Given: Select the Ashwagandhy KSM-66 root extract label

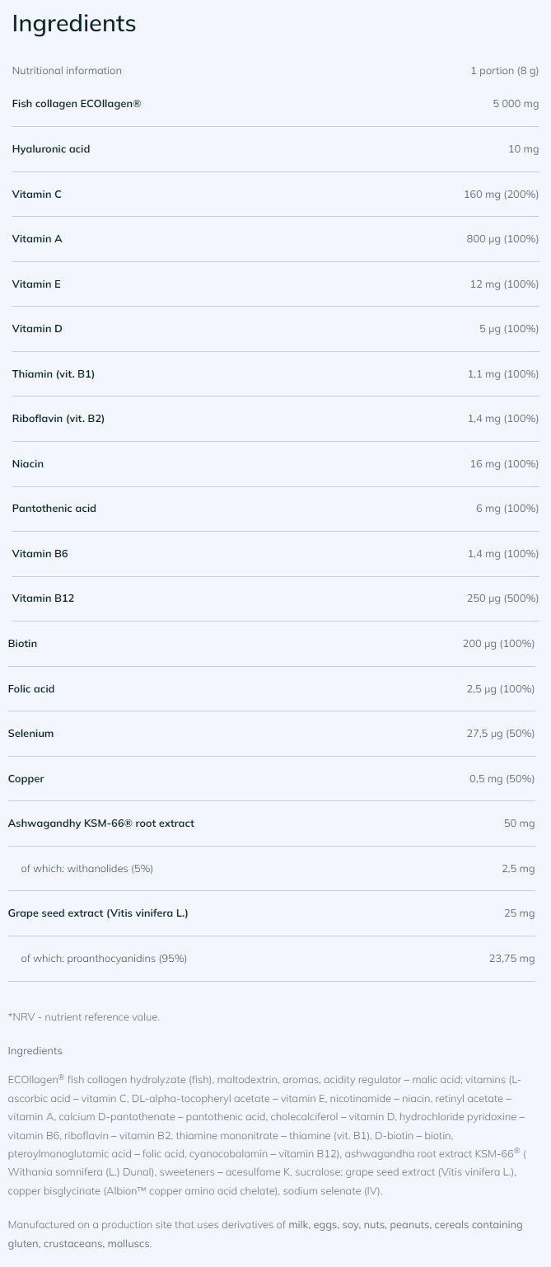Looking at the screenshot, I should 100,824.
